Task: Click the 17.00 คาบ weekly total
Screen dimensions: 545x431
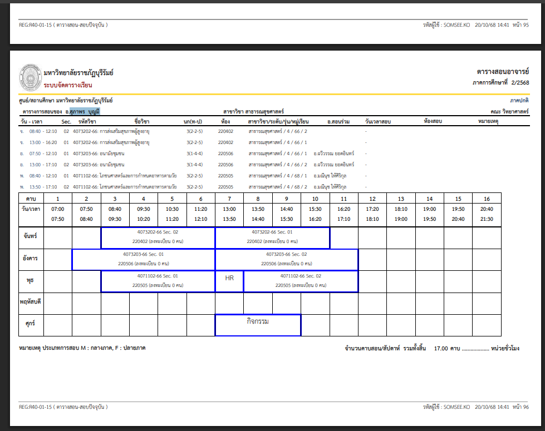Action: pyautogui.click(x=447, y=348)
